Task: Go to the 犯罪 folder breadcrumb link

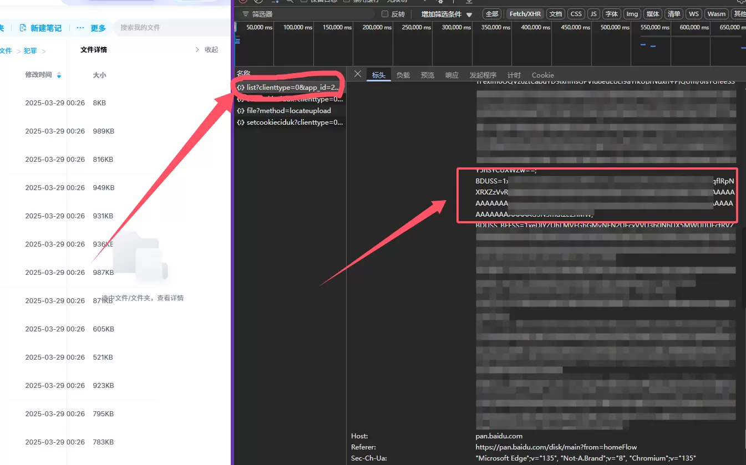Action: [30, 51]
